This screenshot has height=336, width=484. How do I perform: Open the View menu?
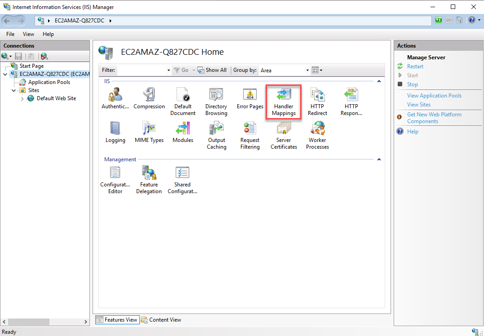pyautogui.click(x=28, y=34)
